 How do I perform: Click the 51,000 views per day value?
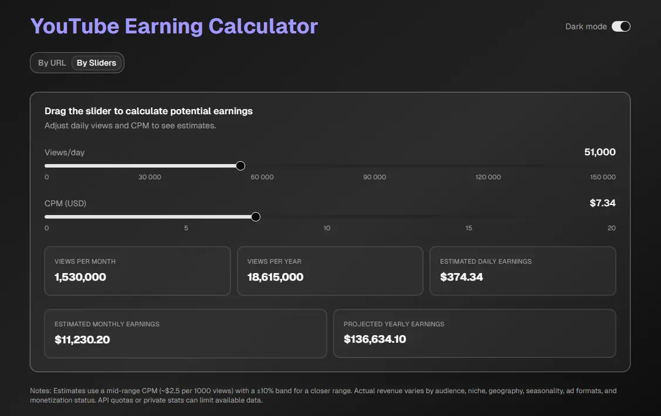[x=599, y=152]
